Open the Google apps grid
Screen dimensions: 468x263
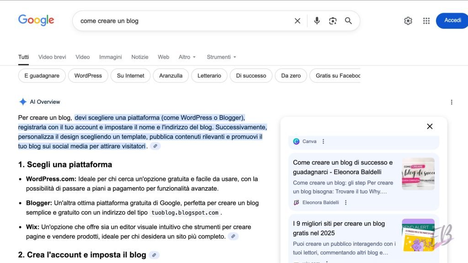click(426, 21)
